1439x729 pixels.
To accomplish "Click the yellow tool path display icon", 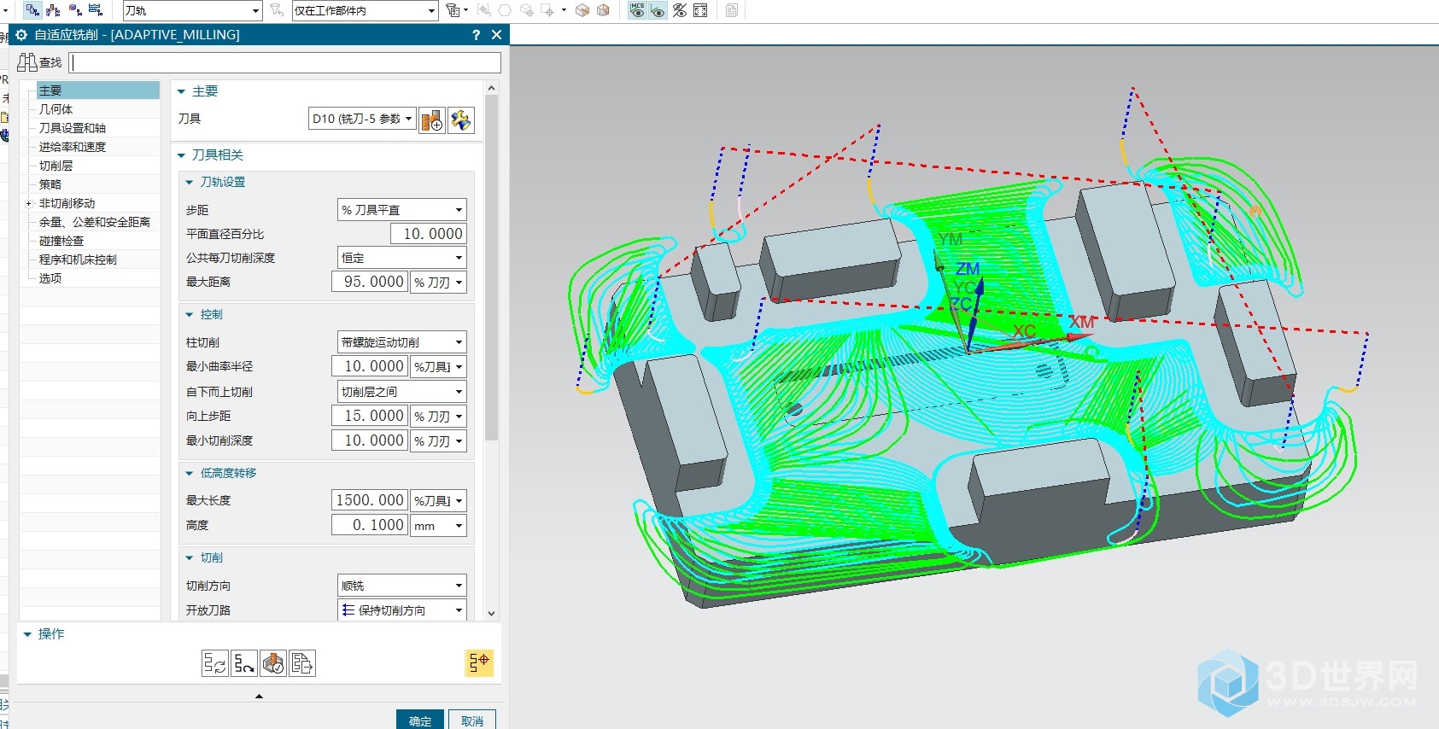I will click(x=479, y=663).
